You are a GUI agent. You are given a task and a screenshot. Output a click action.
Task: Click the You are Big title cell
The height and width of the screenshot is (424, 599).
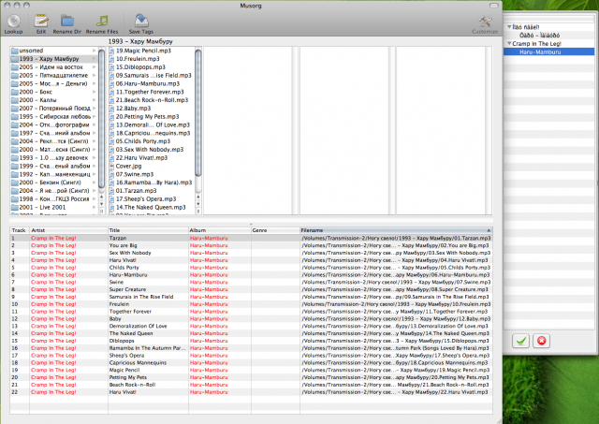[x=148, y=245]
